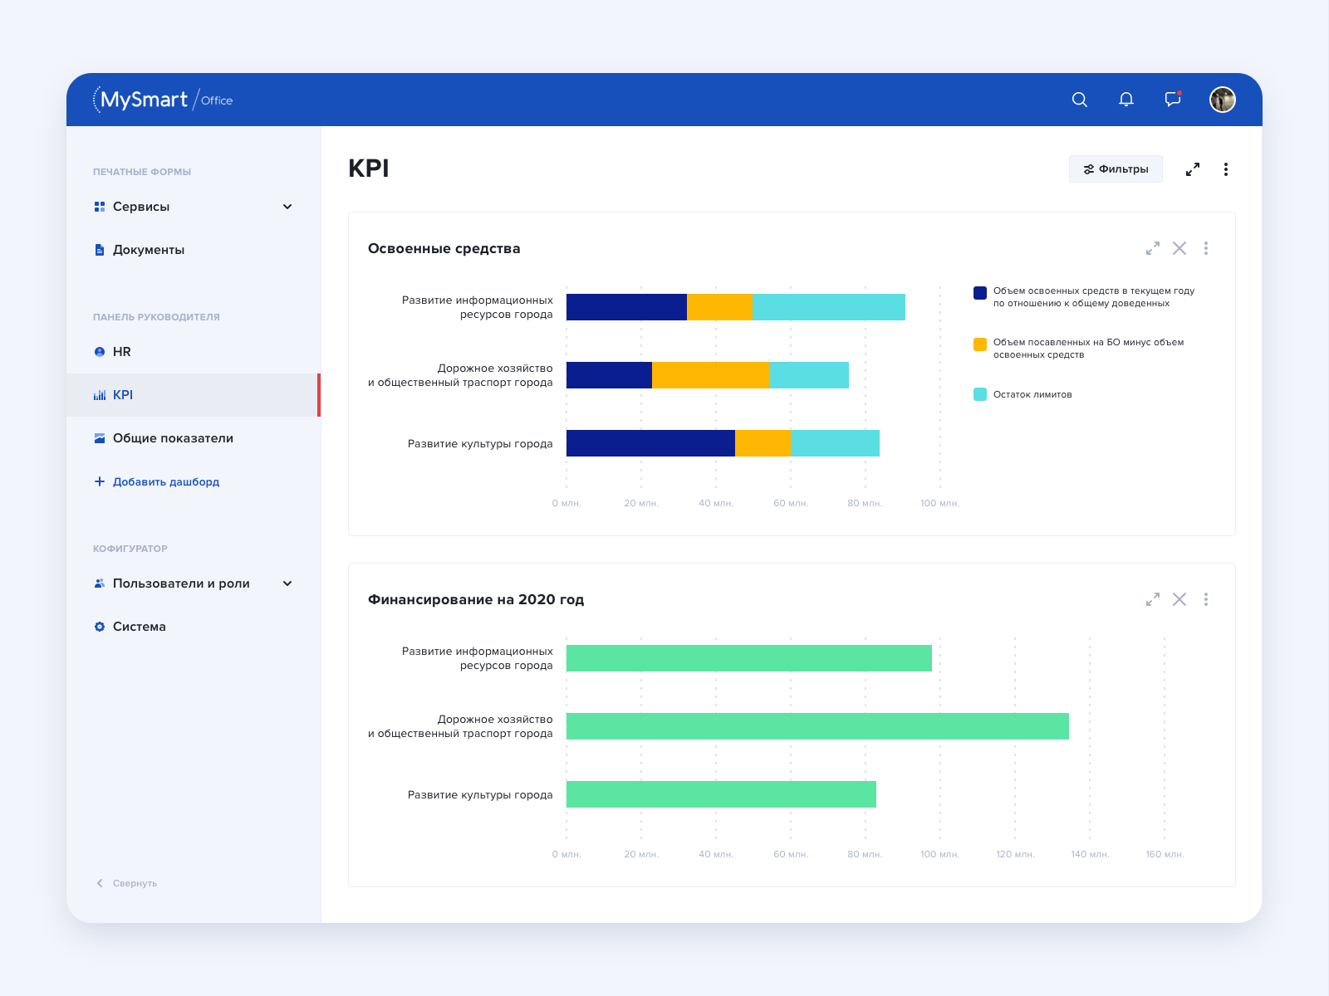The height and width of the screenshot is (996, 1329).
Task: Expand the Финансирование на 2020 год card
Action: click(x=1153, y=599)
